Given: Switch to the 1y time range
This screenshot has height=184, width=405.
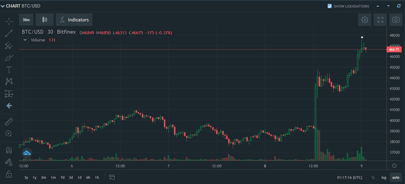Looking at the screenshot, I should 35,177.
